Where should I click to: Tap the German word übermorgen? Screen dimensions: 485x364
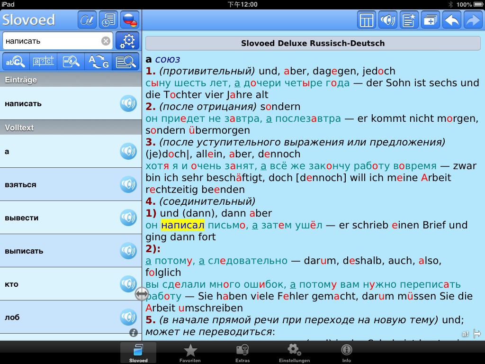click(219, 130)
